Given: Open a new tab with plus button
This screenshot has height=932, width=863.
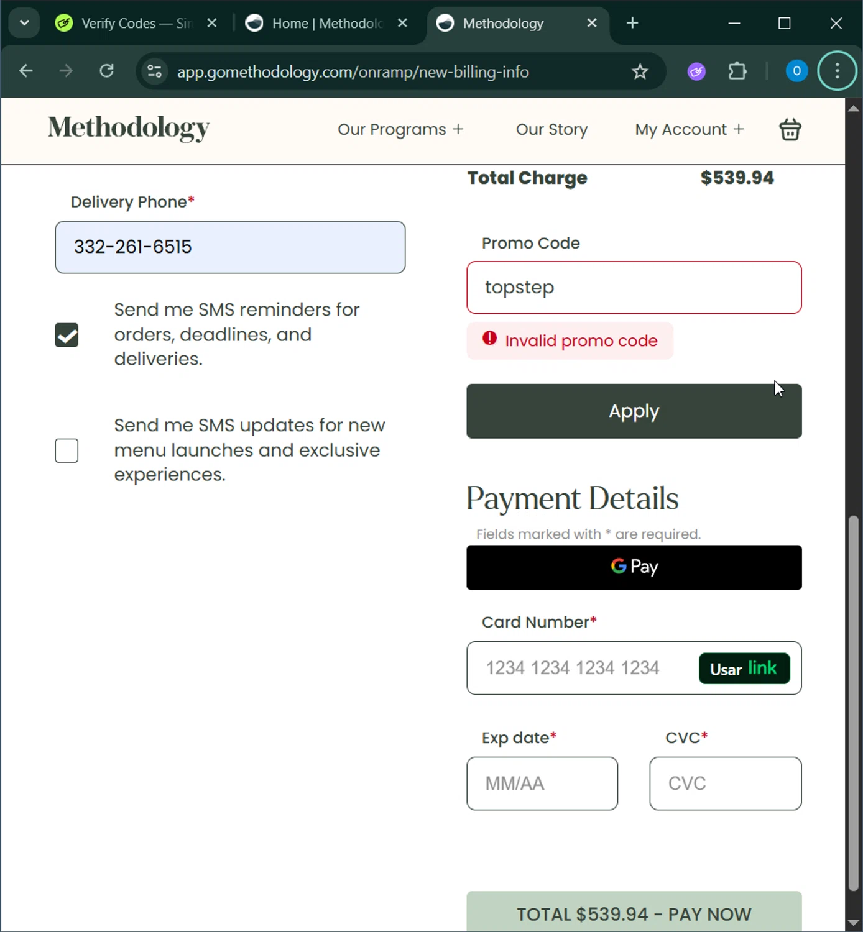Looking at the screenshot, I should click(x=632, y=23).
